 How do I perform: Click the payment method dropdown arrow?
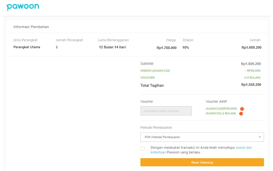[x=260, y=137]
